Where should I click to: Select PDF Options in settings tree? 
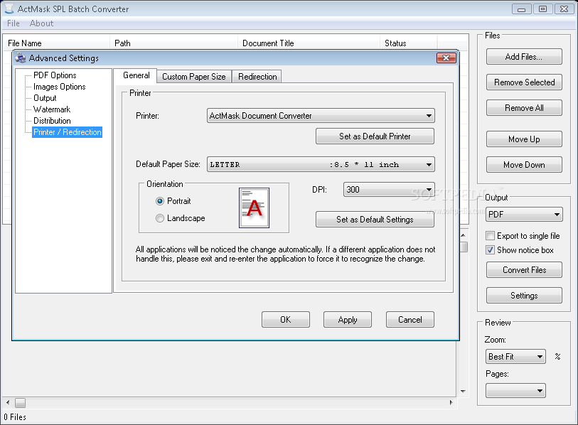[55, 75]
